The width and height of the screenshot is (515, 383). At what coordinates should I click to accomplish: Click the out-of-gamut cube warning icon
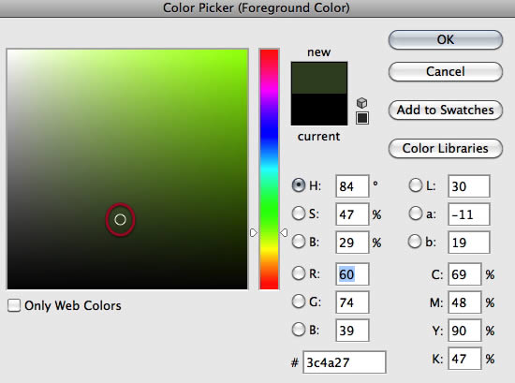coord(361,103)
